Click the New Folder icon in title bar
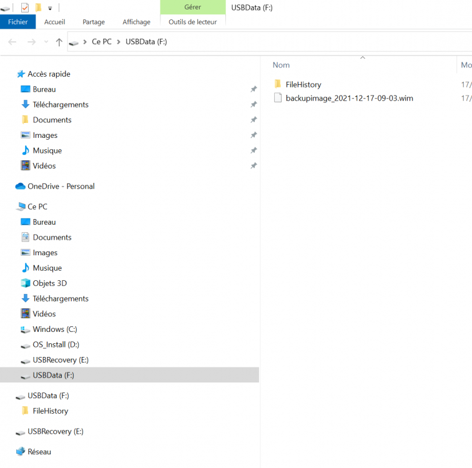 pos(38,7)
